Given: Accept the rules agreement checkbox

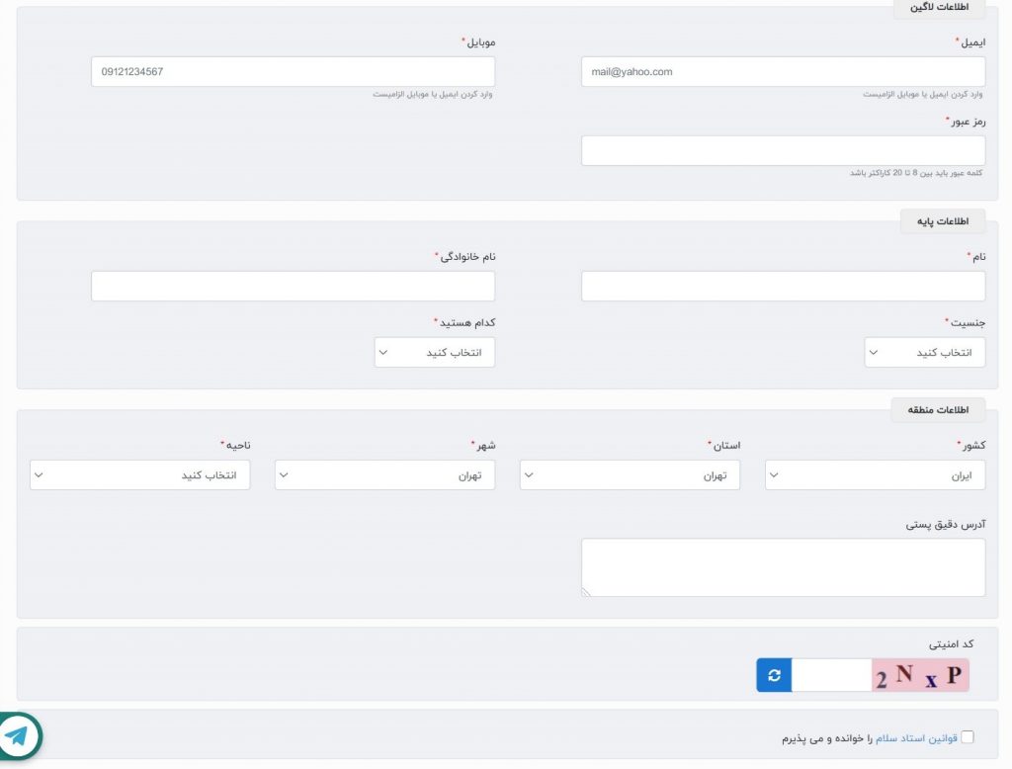Looking at the screenshot, I should (967, 736).
